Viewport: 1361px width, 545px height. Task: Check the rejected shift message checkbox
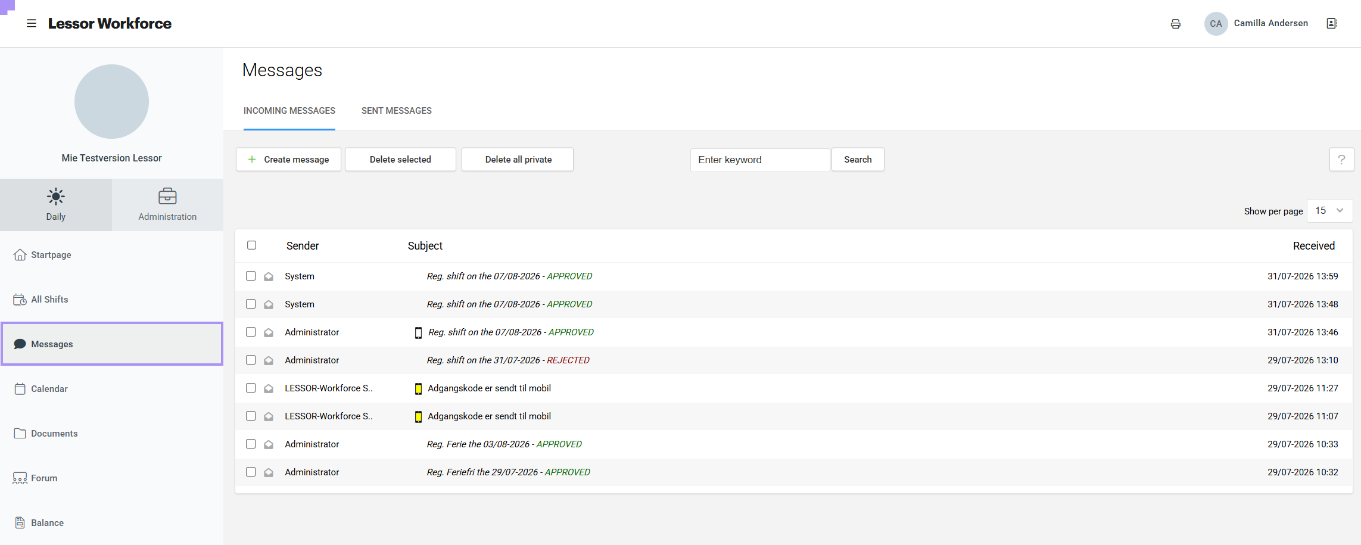(x=251, y=360)
